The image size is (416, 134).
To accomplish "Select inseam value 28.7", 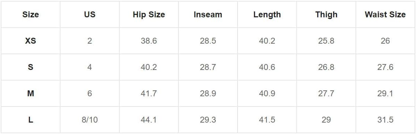I will tap(208, 67).
